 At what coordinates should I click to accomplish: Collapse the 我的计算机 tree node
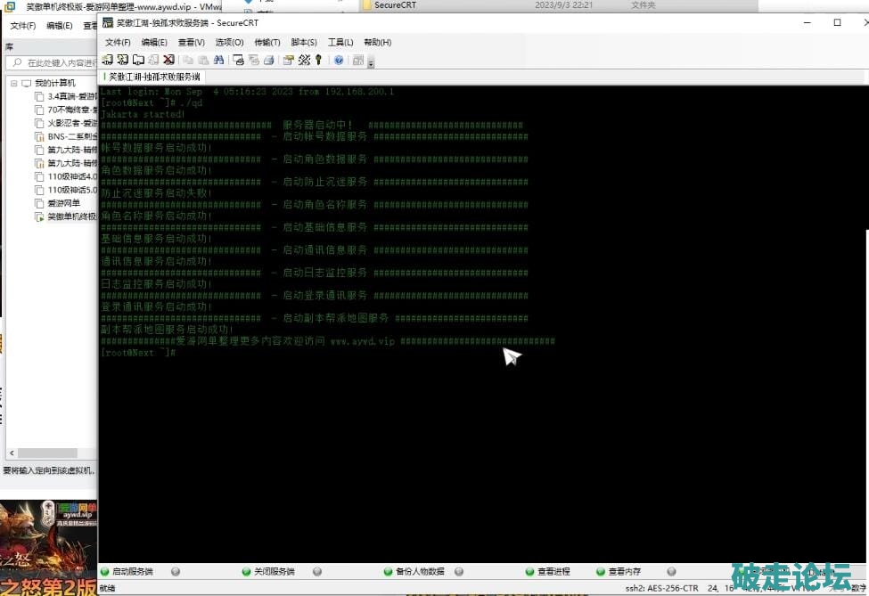[x=13, y=83]
